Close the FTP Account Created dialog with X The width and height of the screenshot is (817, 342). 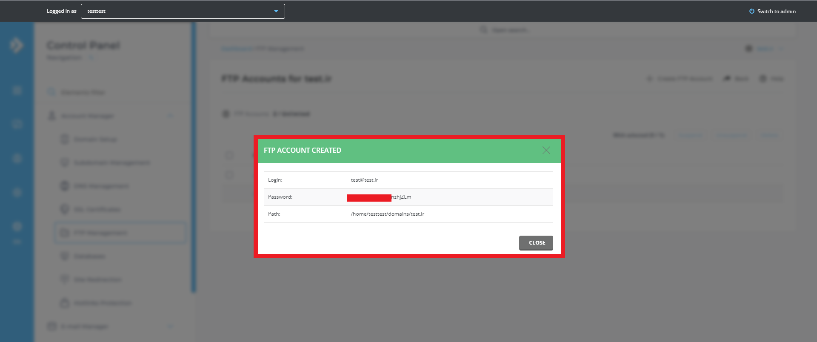546,150
